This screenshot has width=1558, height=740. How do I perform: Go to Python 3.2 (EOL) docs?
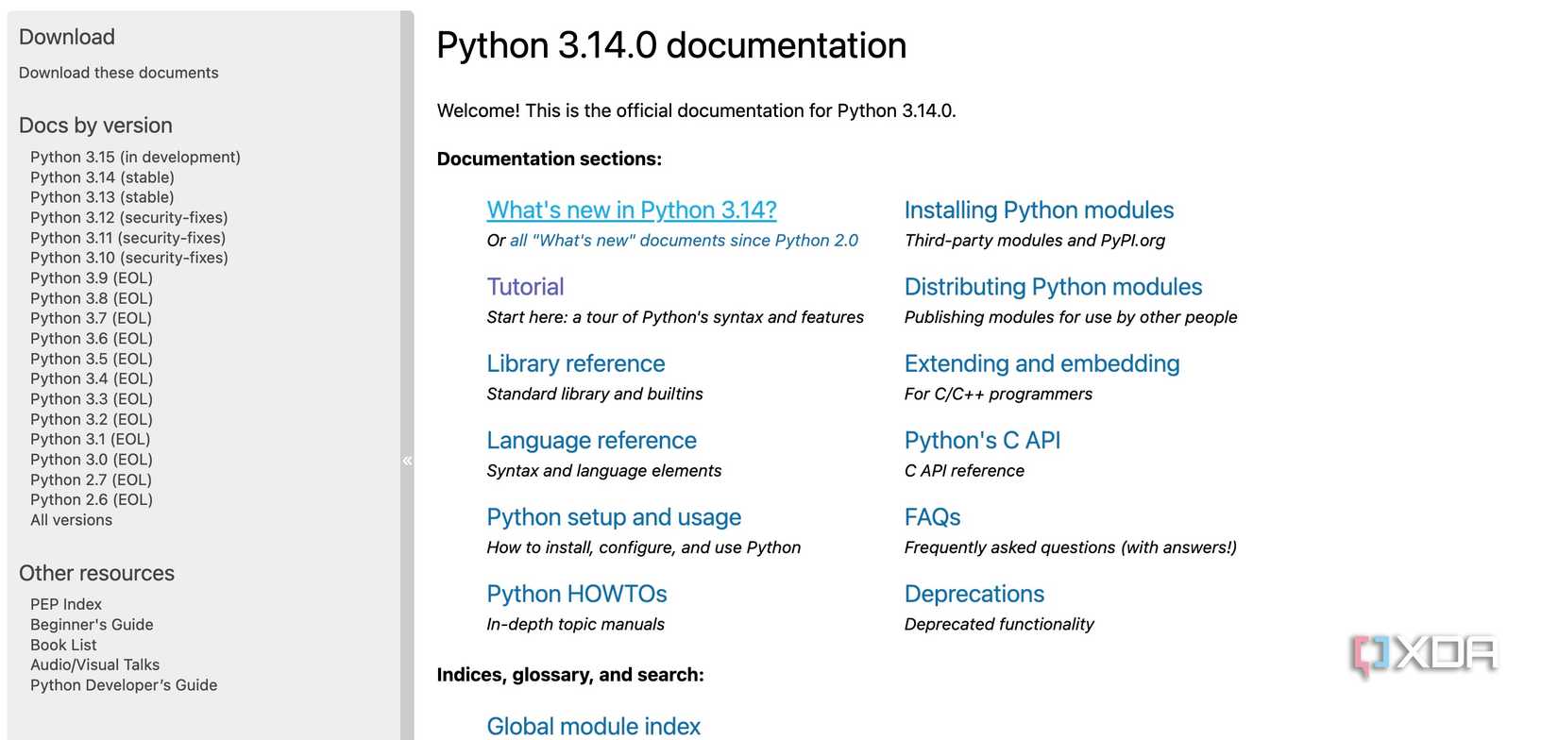click(92, 419)
